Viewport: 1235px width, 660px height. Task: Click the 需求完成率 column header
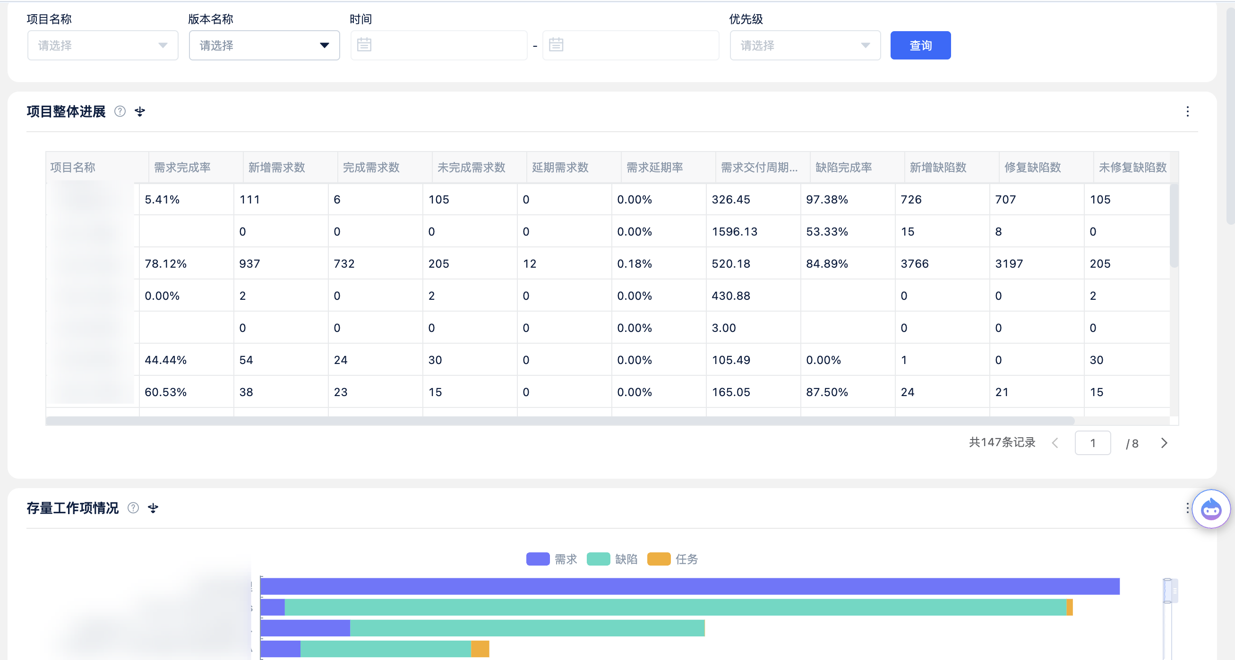point(182,167)
